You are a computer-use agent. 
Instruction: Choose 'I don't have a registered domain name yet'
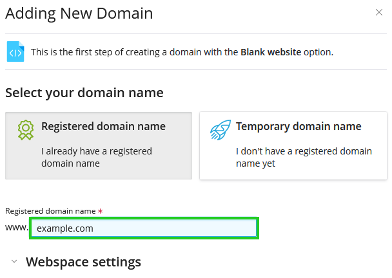[304, 158]
